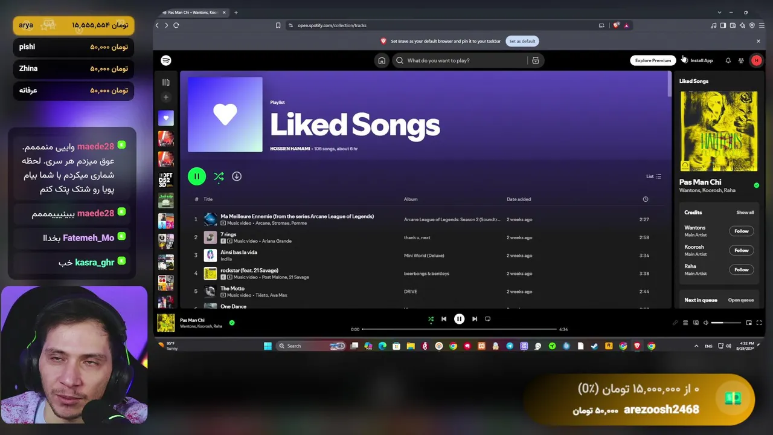Image resolution: width=773 pixels, height=435 pixels.
Task: Select the Pas Man Chi browser tab
Action: point(194,12)
